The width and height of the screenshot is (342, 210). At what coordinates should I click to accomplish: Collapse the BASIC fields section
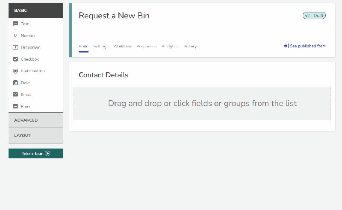pyautogui.click(x=36, y=10)
